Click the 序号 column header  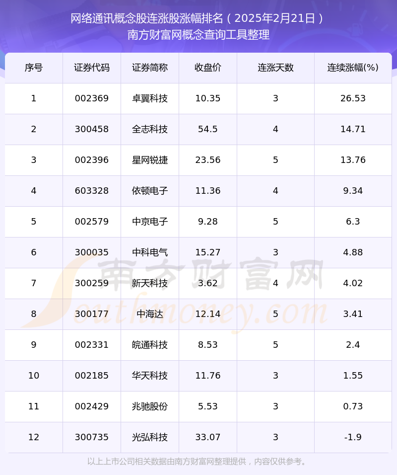(34, 68)
